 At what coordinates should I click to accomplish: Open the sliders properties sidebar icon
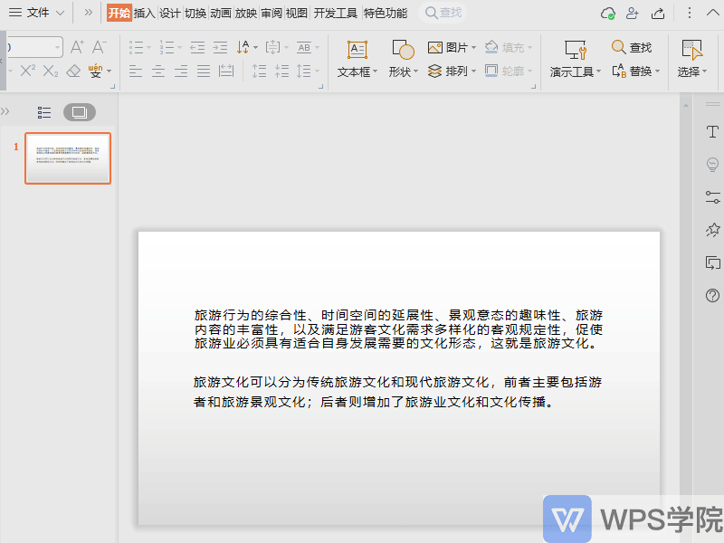click(x=712, y=197)
